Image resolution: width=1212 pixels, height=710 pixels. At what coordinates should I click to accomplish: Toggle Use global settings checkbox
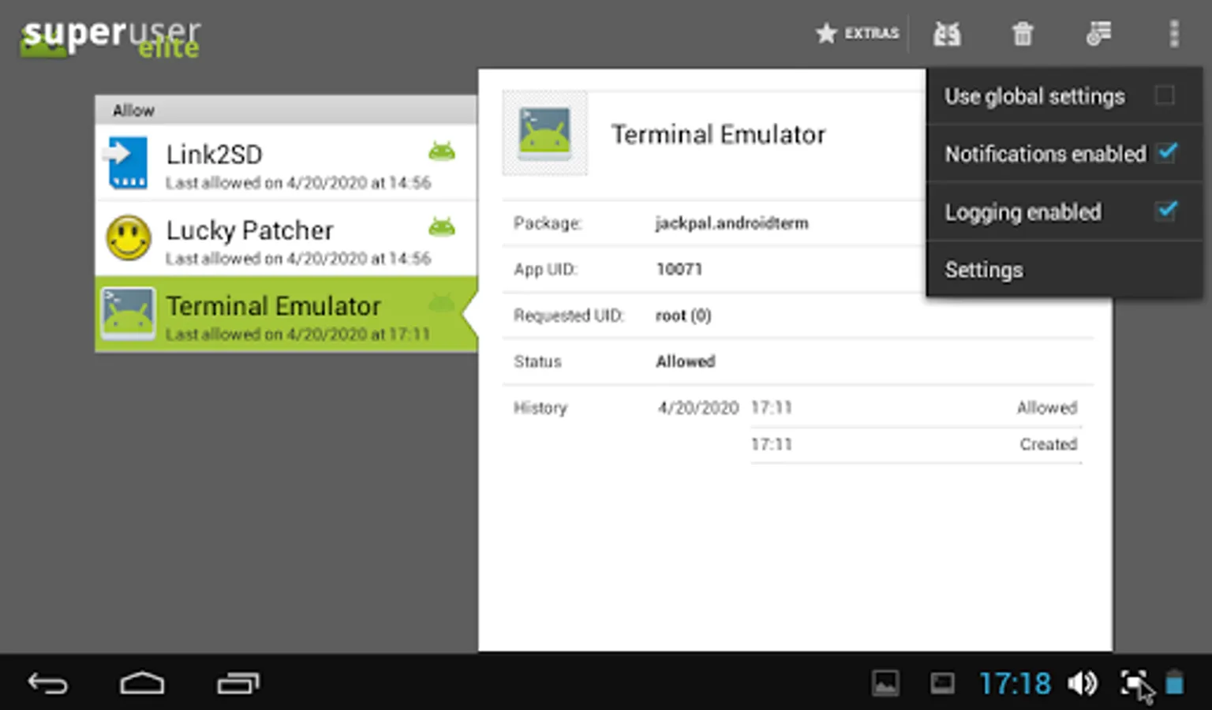click(x=1165, y=95)
